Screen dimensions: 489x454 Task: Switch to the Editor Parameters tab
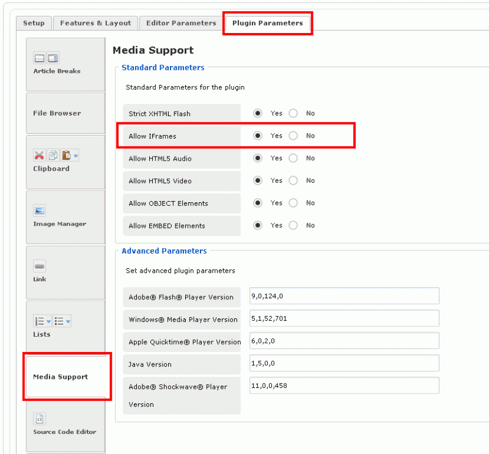(x=181, y=23)
